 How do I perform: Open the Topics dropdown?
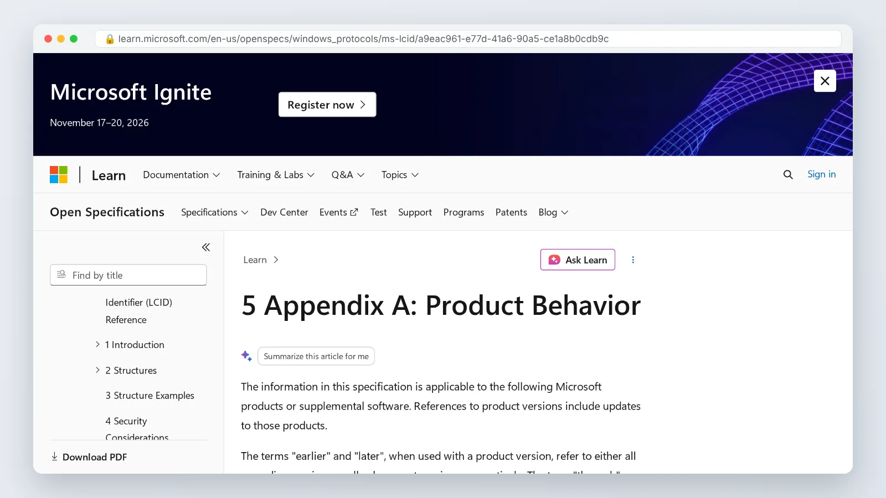tap(400, 175)
